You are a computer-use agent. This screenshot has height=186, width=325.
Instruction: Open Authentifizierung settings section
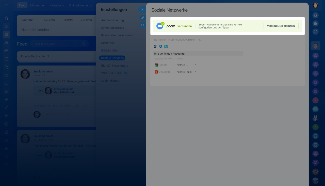coord(112,20)
